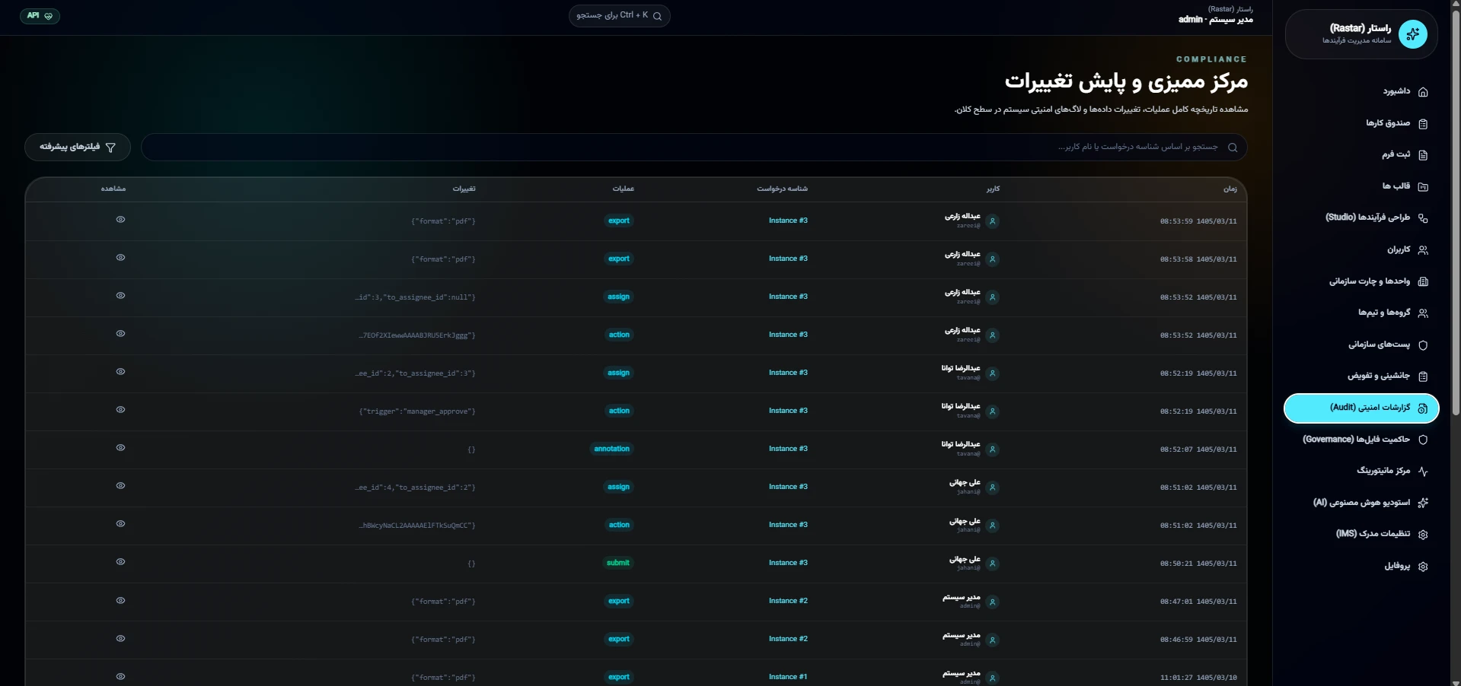Click the 08:50:21 1405/03/11 timestamp
This screenshot has width=1461, height=686.
1198,564
